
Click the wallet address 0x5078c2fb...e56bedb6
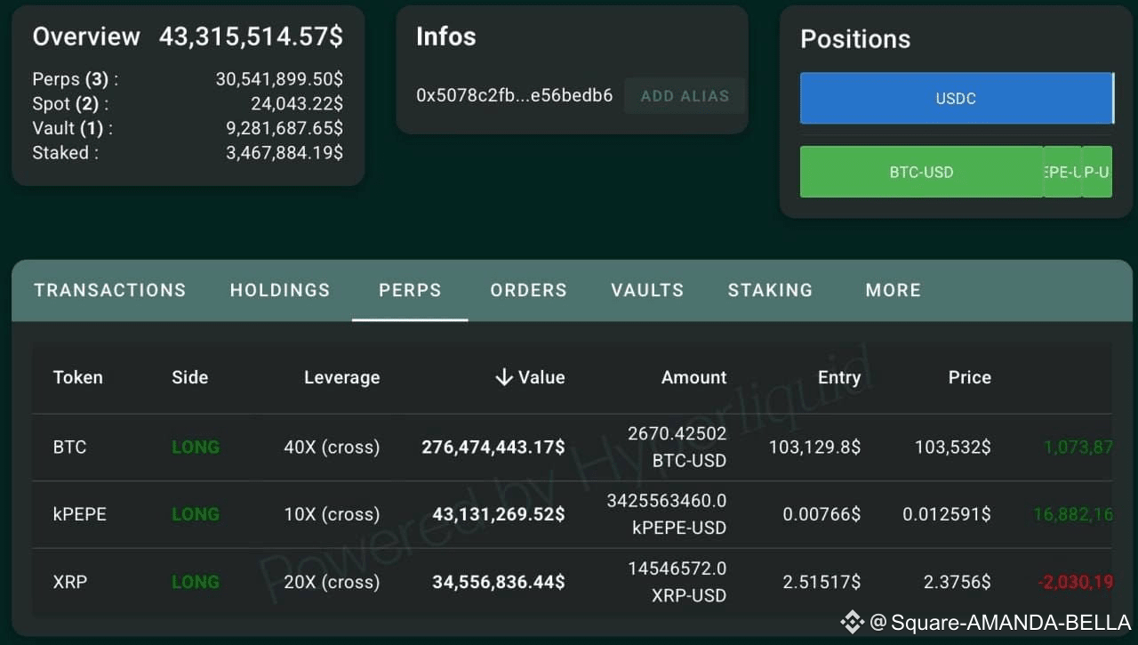(x=514, y=95)
